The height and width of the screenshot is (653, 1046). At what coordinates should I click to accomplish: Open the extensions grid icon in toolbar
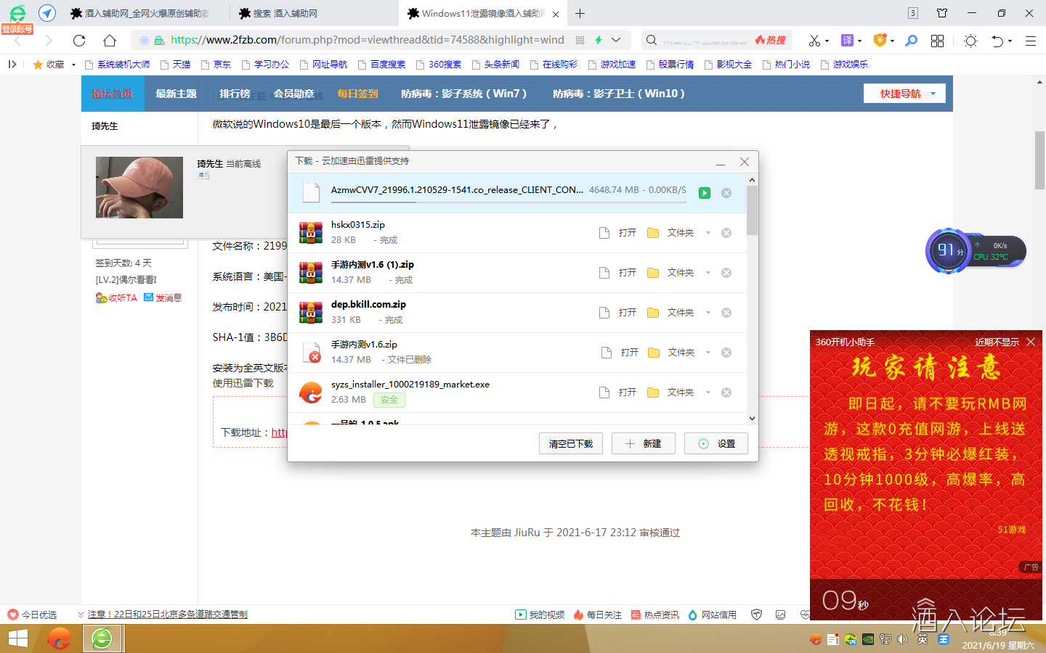[x=937, y=41]
